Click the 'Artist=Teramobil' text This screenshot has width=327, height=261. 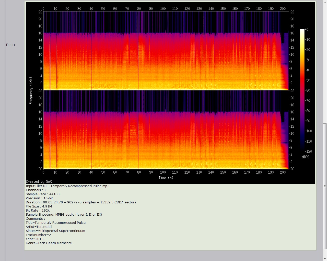(x=39, y=227)
